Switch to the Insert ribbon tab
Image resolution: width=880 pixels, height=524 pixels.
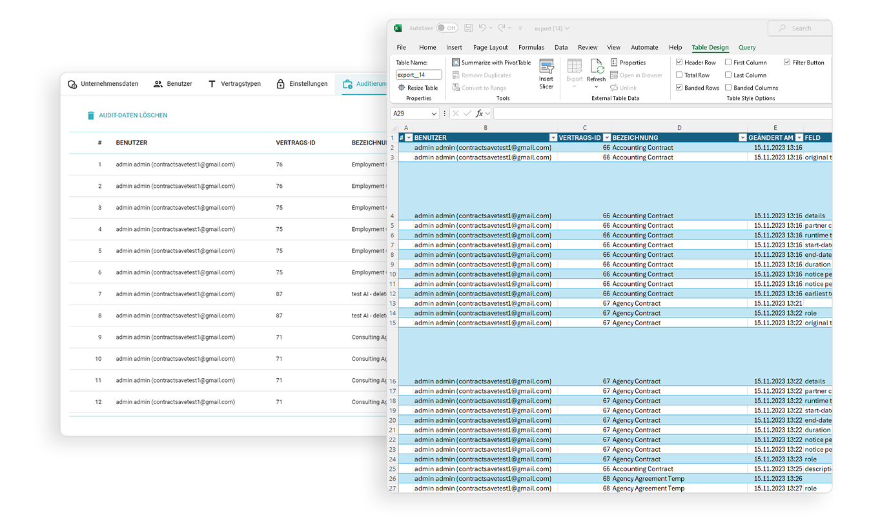[x=454, y=47]
